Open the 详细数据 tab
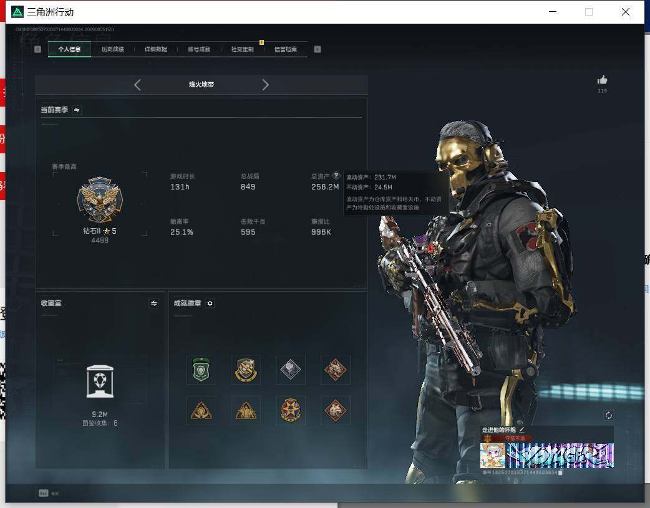The height and width of the screenshot is (508, 650). point(156,49)
